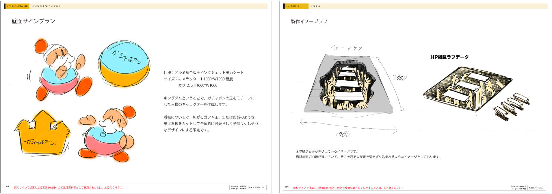Click the date '作成日 2018.05.23' on left page

click(x=257, y=188)
